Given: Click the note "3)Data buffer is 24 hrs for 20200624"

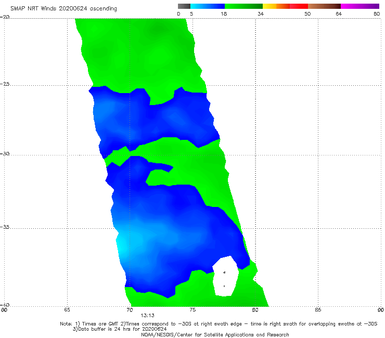Looking at the screenshot, I should pos(120,329).
